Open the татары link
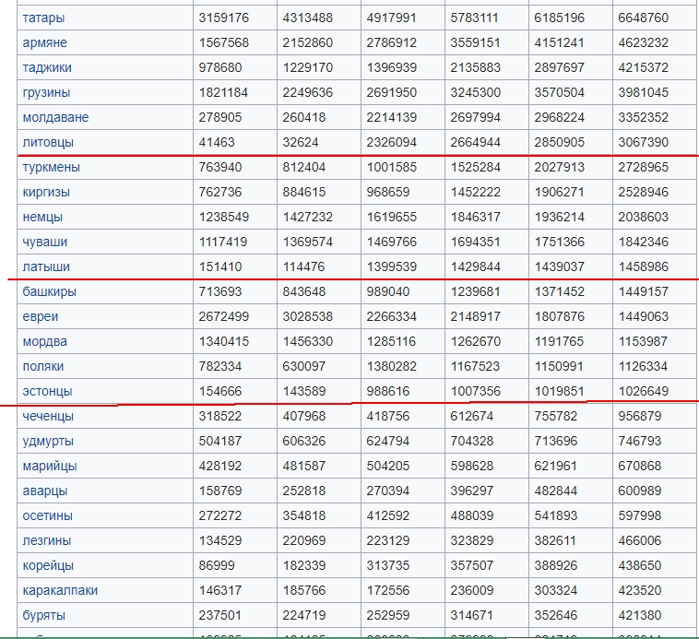 click(x=43, y=18)
